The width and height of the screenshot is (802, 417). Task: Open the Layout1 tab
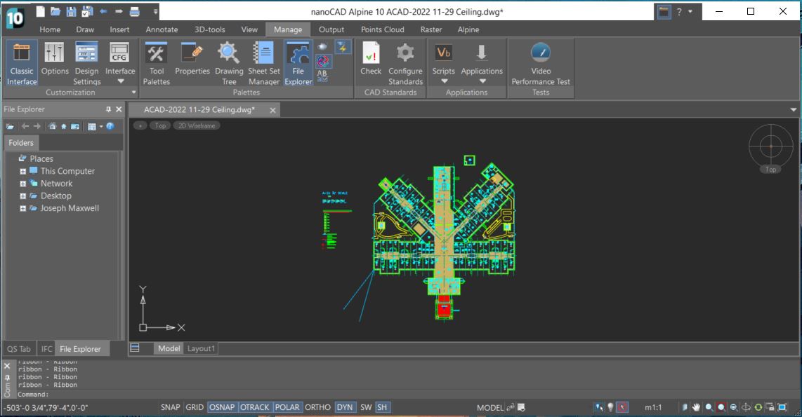pos(202,348)
